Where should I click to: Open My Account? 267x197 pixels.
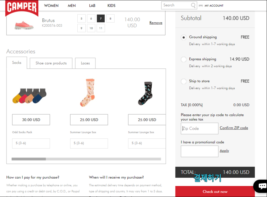(x=214, y=6)
